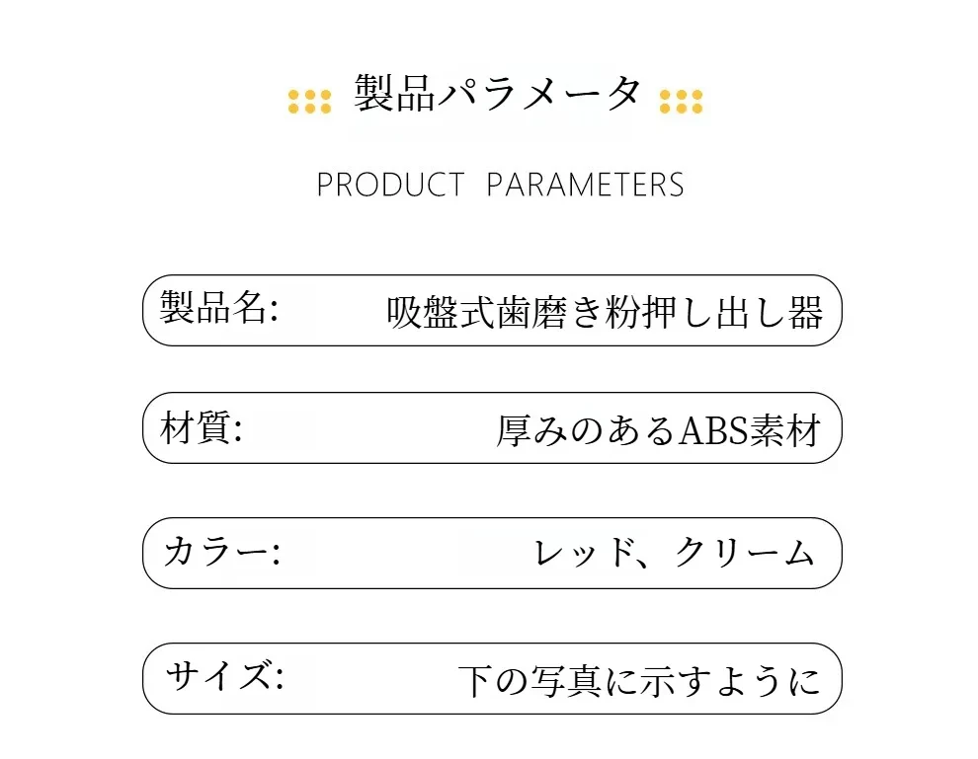Image resolution: width=978 pixels, height=759 pixels.
Task: Click the 下の写真に示すように size text
Action: tap(639, 680)
